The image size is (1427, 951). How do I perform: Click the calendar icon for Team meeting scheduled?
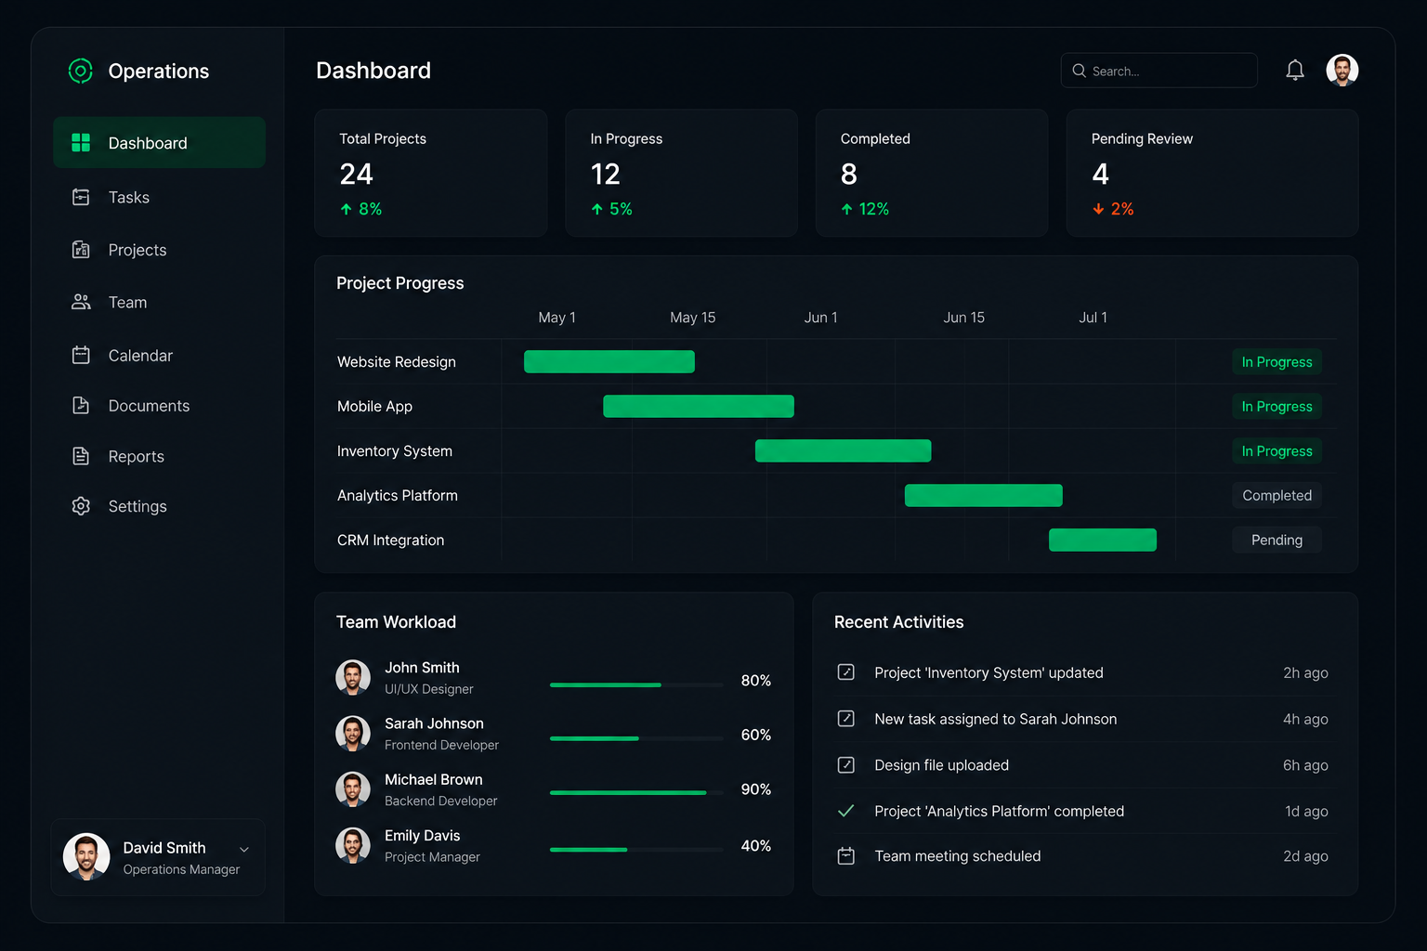click(845, 855)
